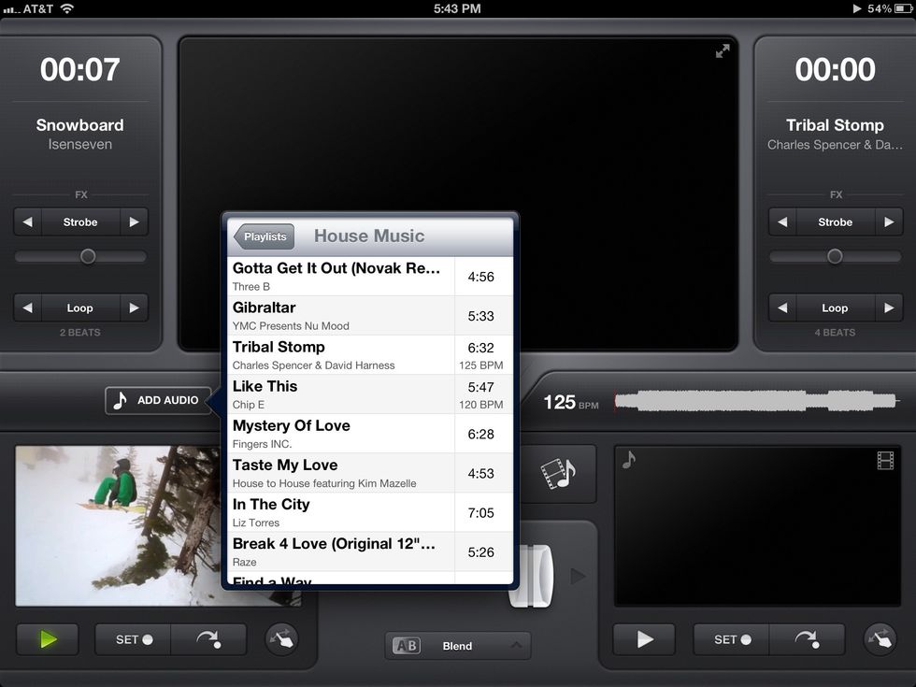Click the Snowboard track title

80,125
